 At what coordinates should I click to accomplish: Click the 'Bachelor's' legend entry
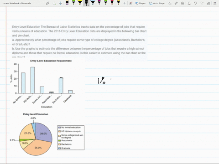(x=65, y=144)
